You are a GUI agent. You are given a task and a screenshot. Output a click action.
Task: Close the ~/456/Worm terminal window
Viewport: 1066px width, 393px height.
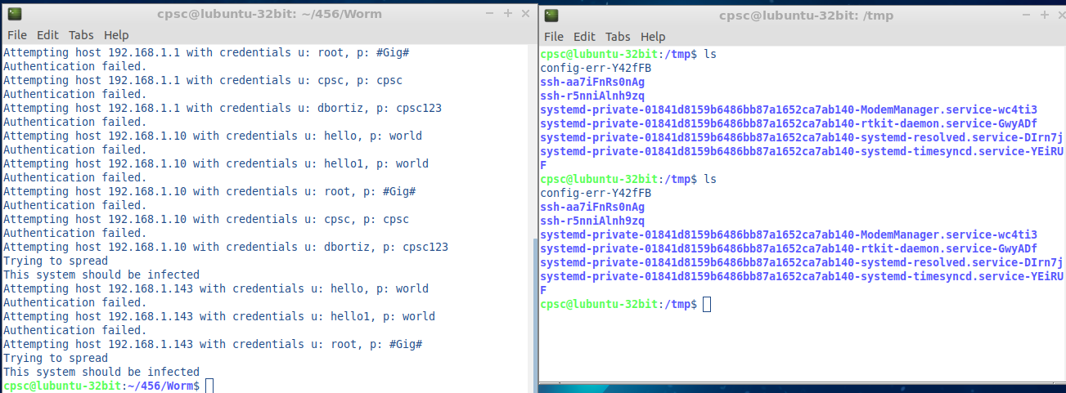coord(524,13)
